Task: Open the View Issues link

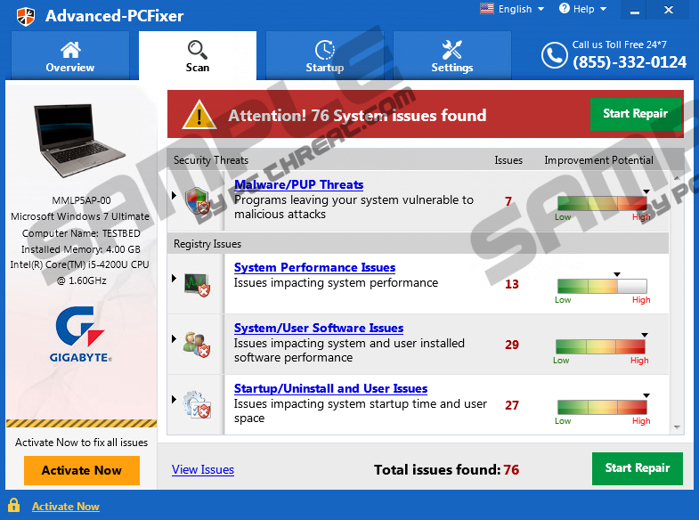Action: 203,469
